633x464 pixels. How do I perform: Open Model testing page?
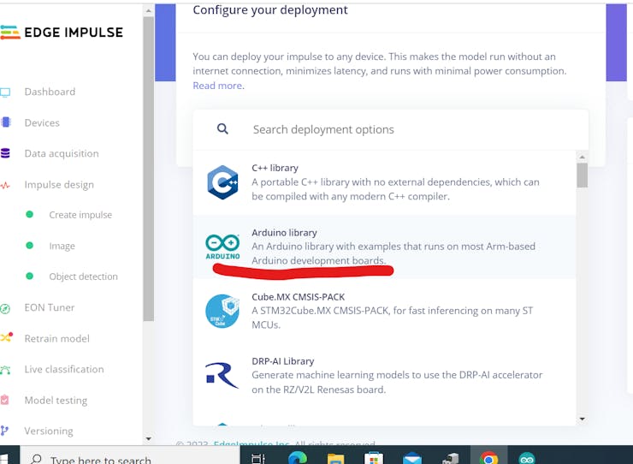(56, 400)
